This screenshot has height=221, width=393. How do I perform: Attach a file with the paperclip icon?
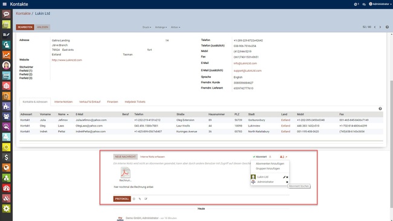[x=140, y=199]
